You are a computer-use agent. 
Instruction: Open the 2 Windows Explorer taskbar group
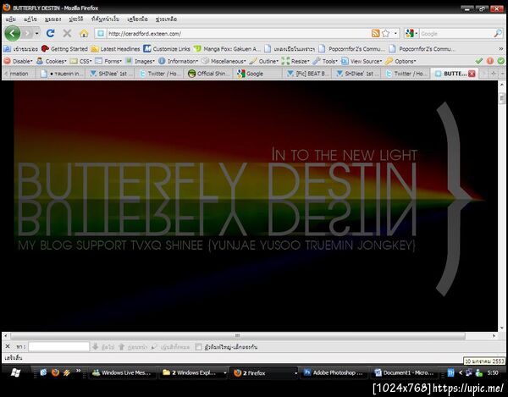[x=193, y=372]
